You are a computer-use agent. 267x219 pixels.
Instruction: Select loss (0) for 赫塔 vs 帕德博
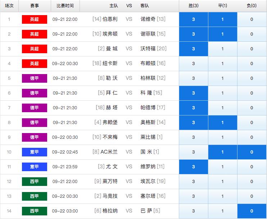point(252,108)
